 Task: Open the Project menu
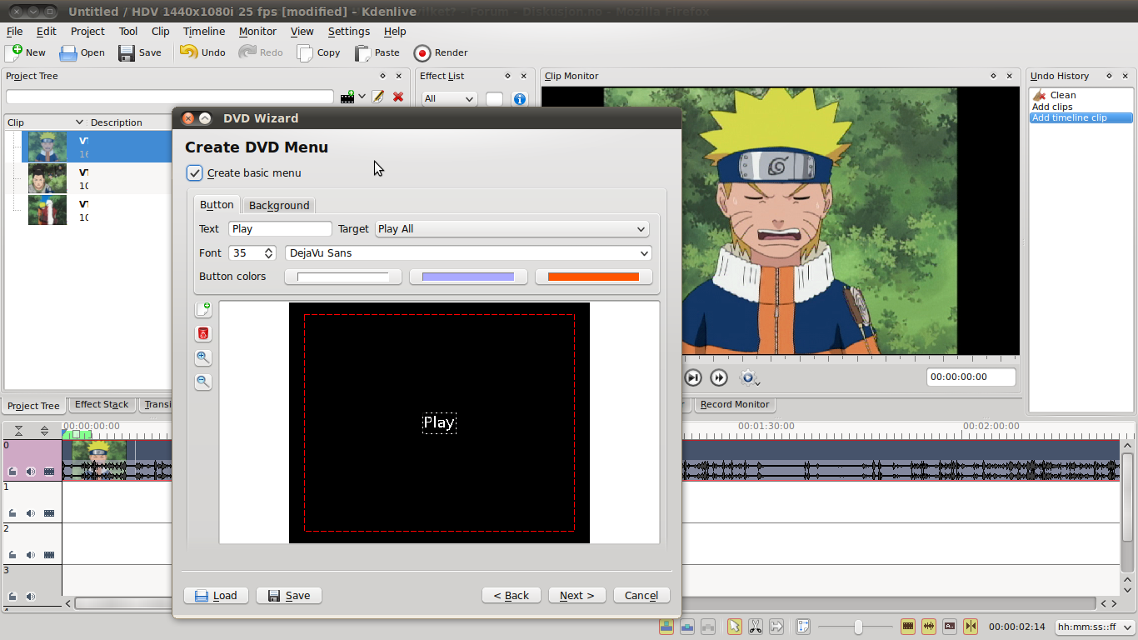[x=87, y=32]
